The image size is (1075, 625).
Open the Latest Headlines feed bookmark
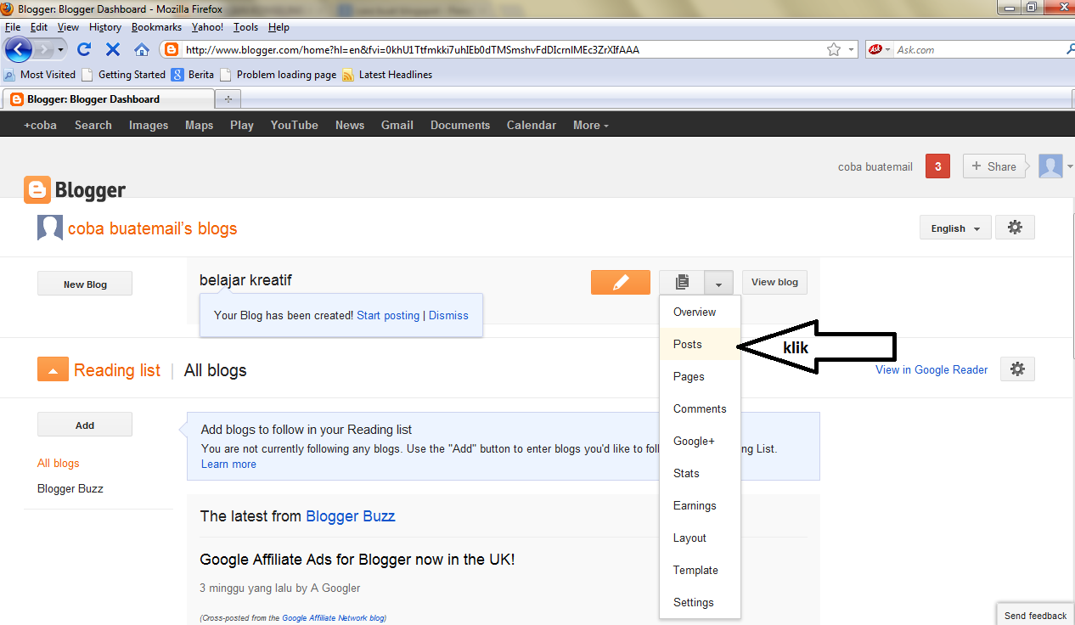pos(387,75)
